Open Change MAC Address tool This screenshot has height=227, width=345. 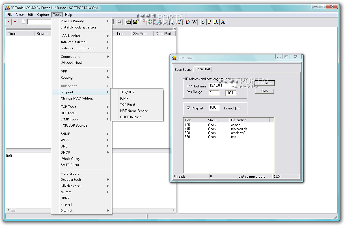pos(82,98)
